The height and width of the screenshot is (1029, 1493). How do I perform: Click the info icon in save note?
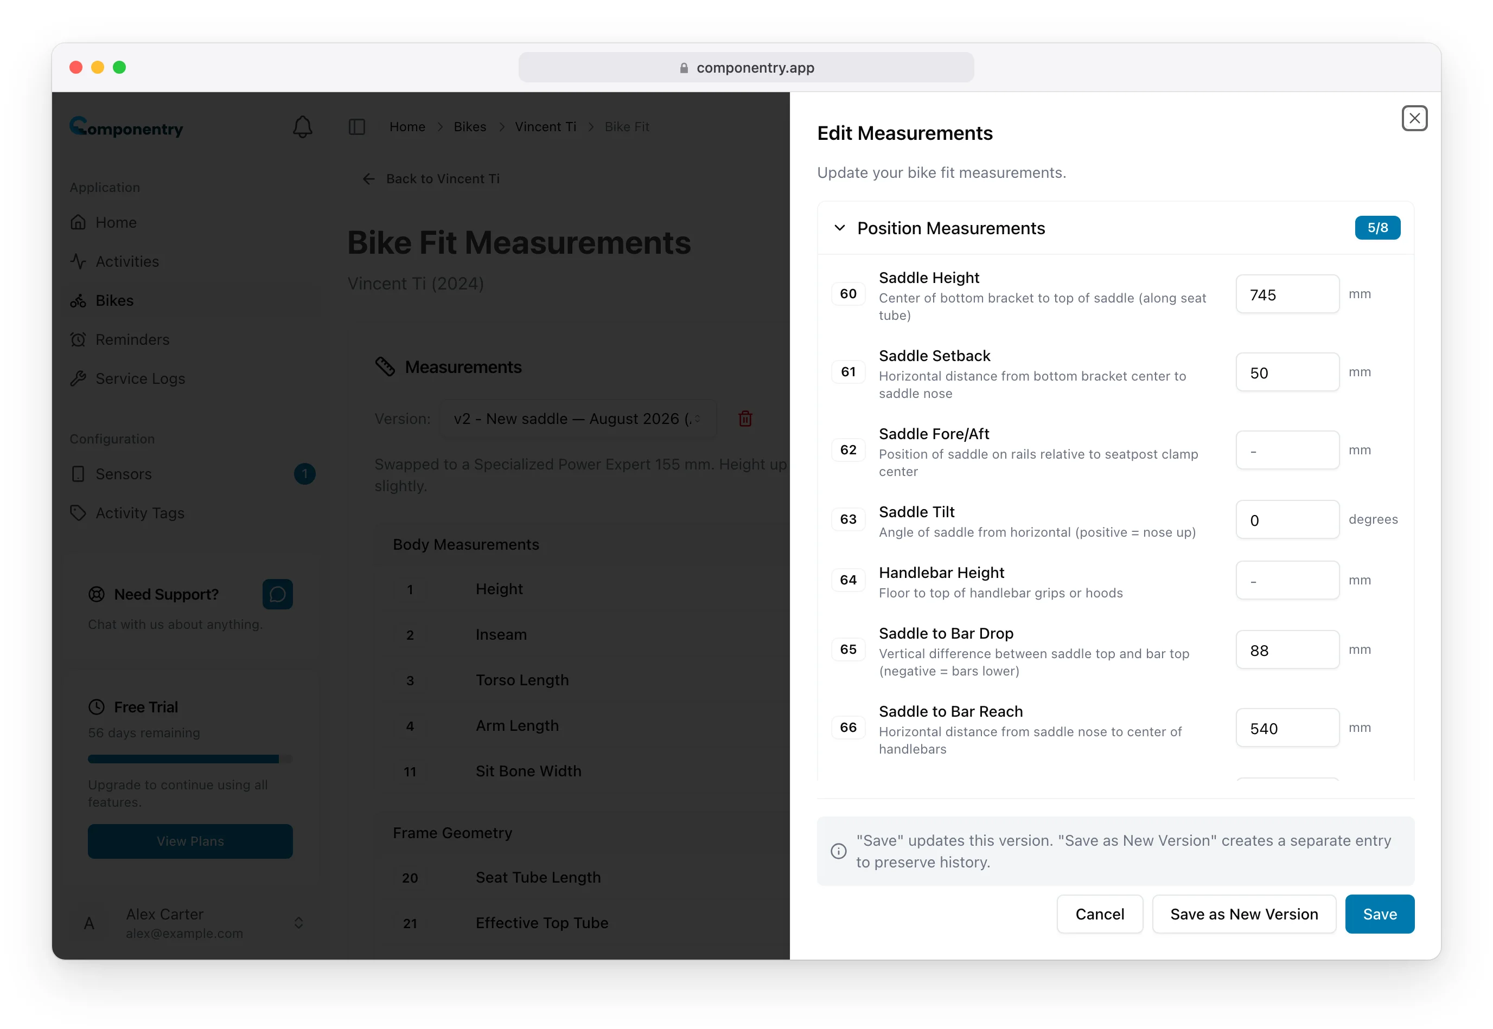click(x=838, y=851)
